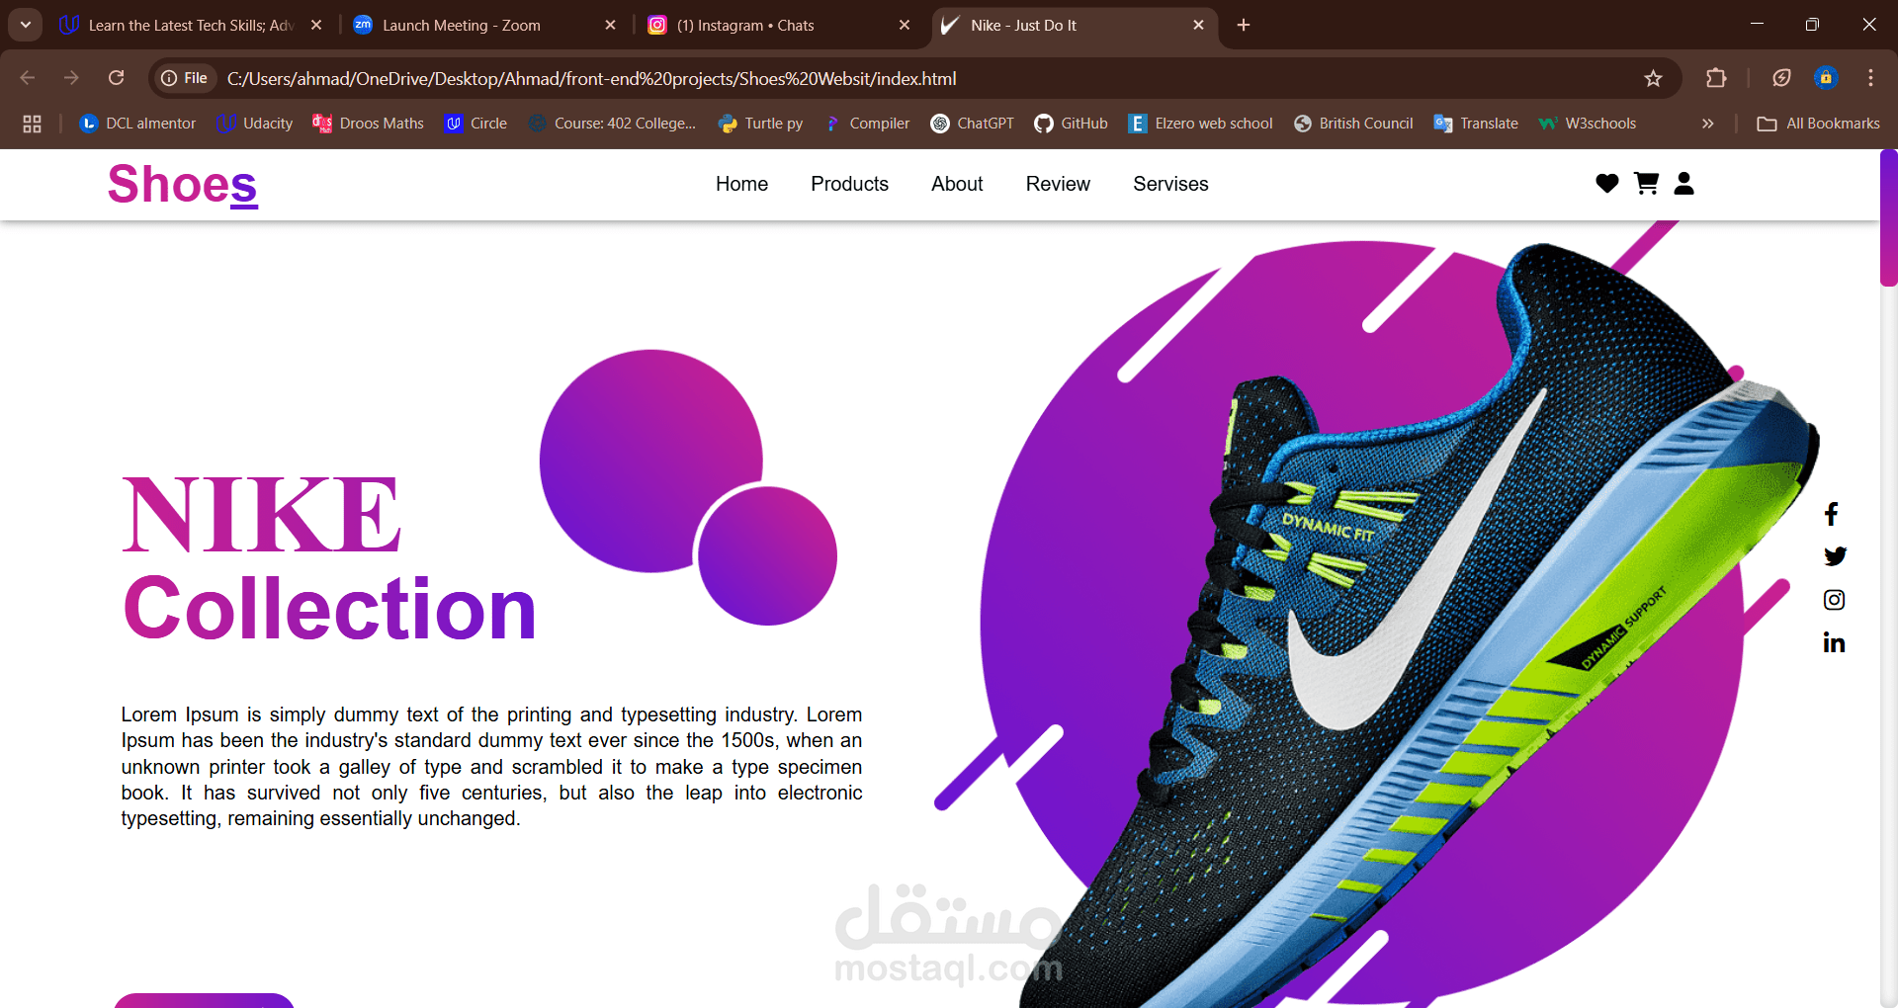Open the Facebook social icon
1898x1008 pixels.
pos(1832,514)
